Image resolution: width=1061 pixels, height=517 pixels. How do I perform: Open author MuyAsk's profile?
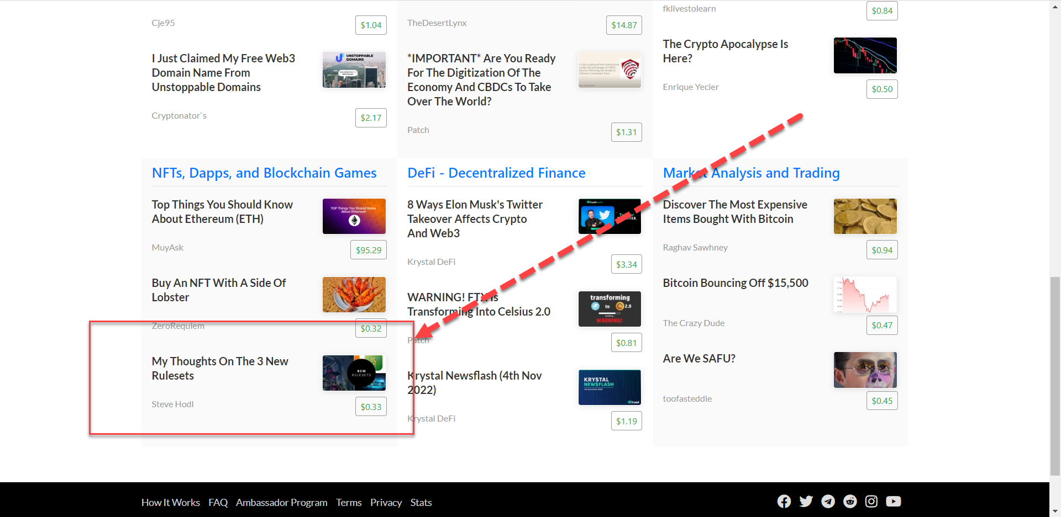pyautogui.click(x=167, y=248)
